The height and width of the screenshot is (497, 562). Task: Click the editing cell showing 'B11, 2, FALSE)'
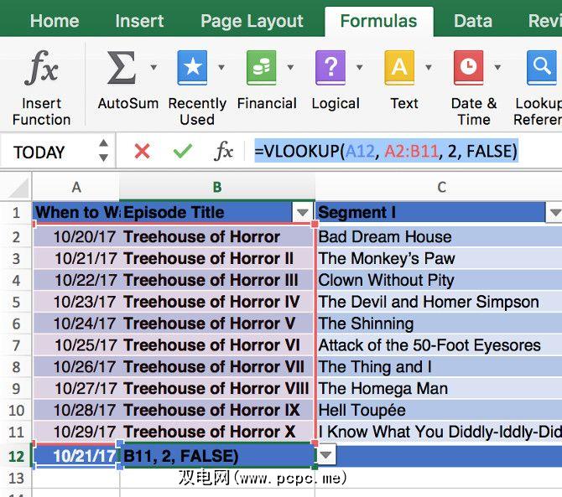(217, 456)
